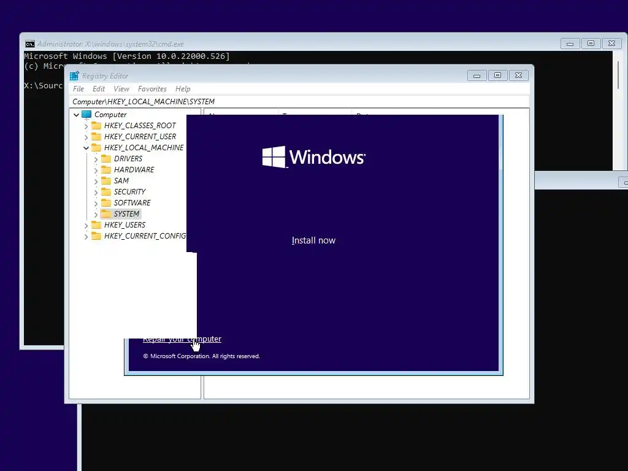
Task: Collapse the Computer tree node
Action: coord(76,115)
